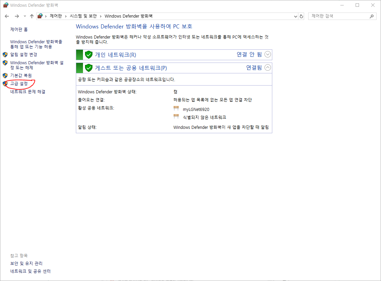The height and width of the screenshot is (281, 381).
Task: Click shield icon beside 기본값 복원
Action: pos(5,75)
